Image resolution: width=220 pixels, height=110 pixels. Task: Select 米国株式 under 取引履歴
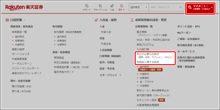(x=62, y=45)
